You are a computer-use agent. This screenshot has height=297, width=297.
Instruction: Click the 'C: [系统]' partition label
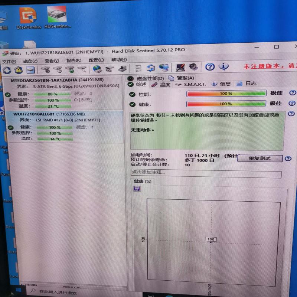pyautogui.click(x=83, y=100)
